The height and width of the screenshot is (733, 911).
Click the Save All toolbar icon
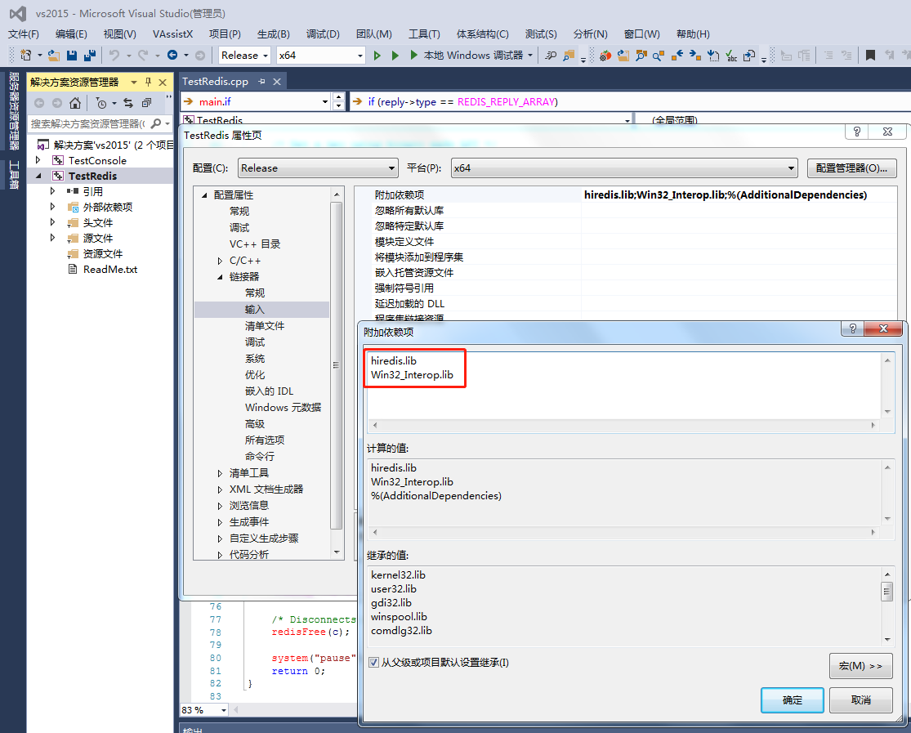click(x=90, y=55)
